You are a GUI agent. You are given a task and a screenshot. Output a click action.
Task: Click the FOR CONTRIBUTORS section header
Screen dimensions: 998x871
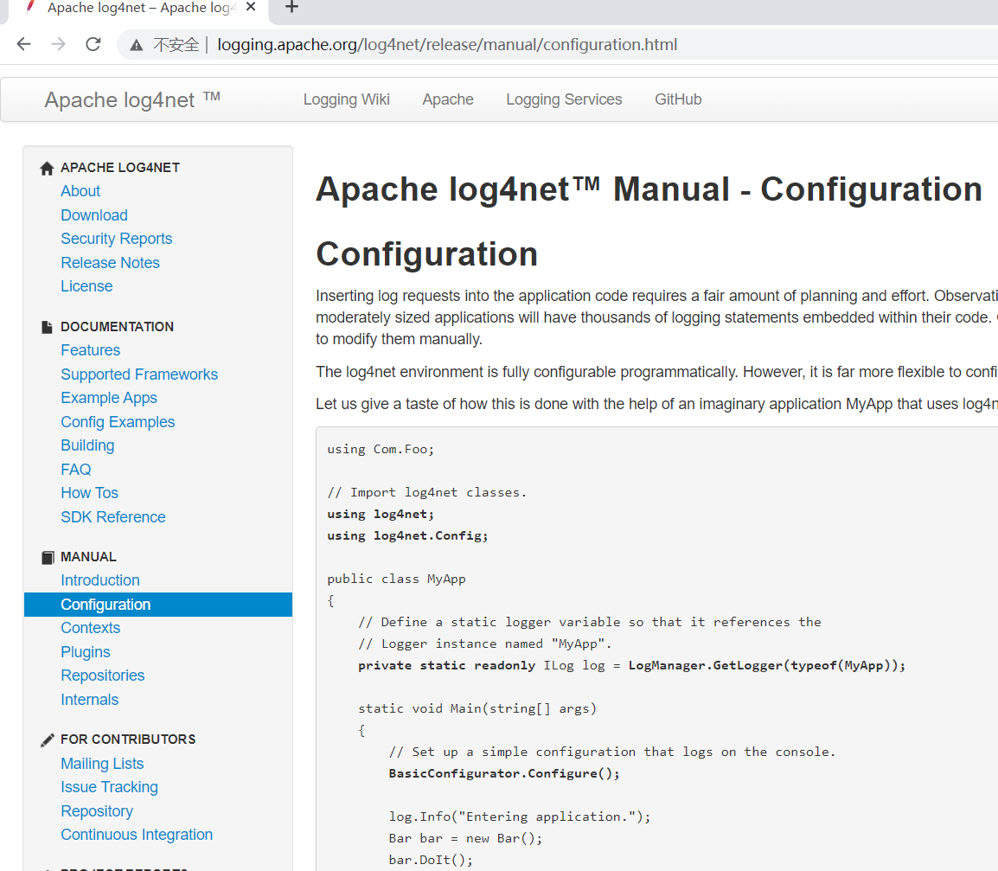tap(128, 740)
